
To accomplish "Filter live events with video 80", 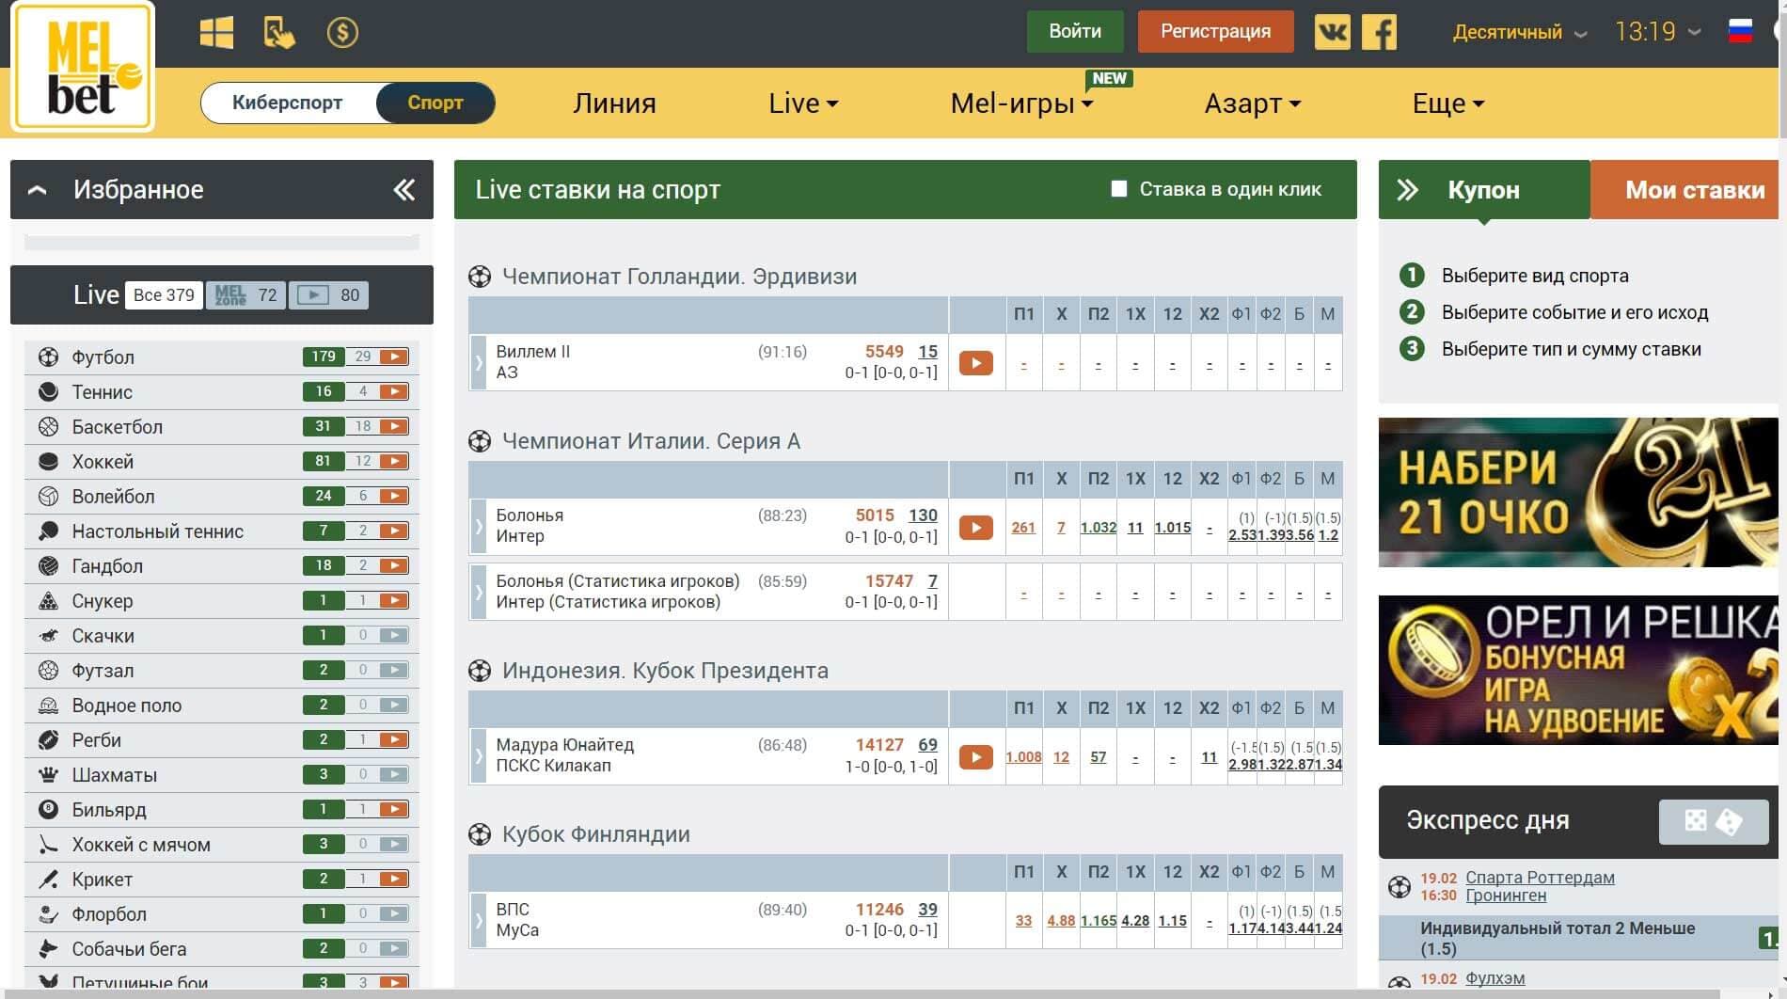I will [328, 295].
